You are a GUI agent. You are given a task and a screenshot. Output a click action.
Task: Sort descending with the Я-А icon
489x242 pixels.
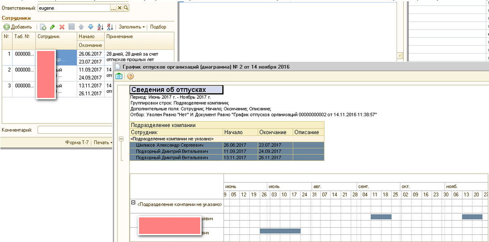[x=110, y=27]
